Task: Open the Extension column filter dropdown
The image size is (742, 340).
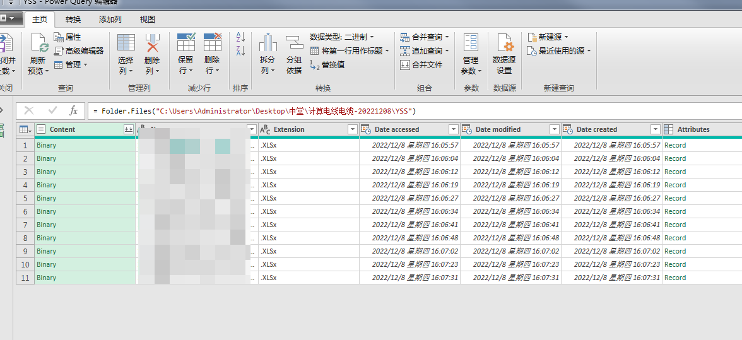Action: pyautogui.click(x=353, y=129)
